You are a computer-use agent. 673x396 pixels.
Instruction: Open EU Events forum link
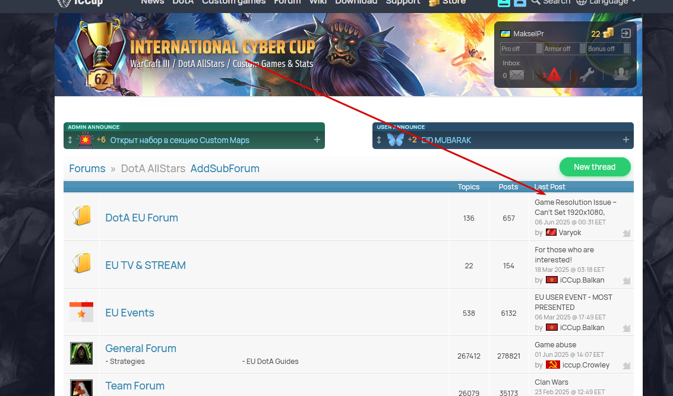coord(129,312)
